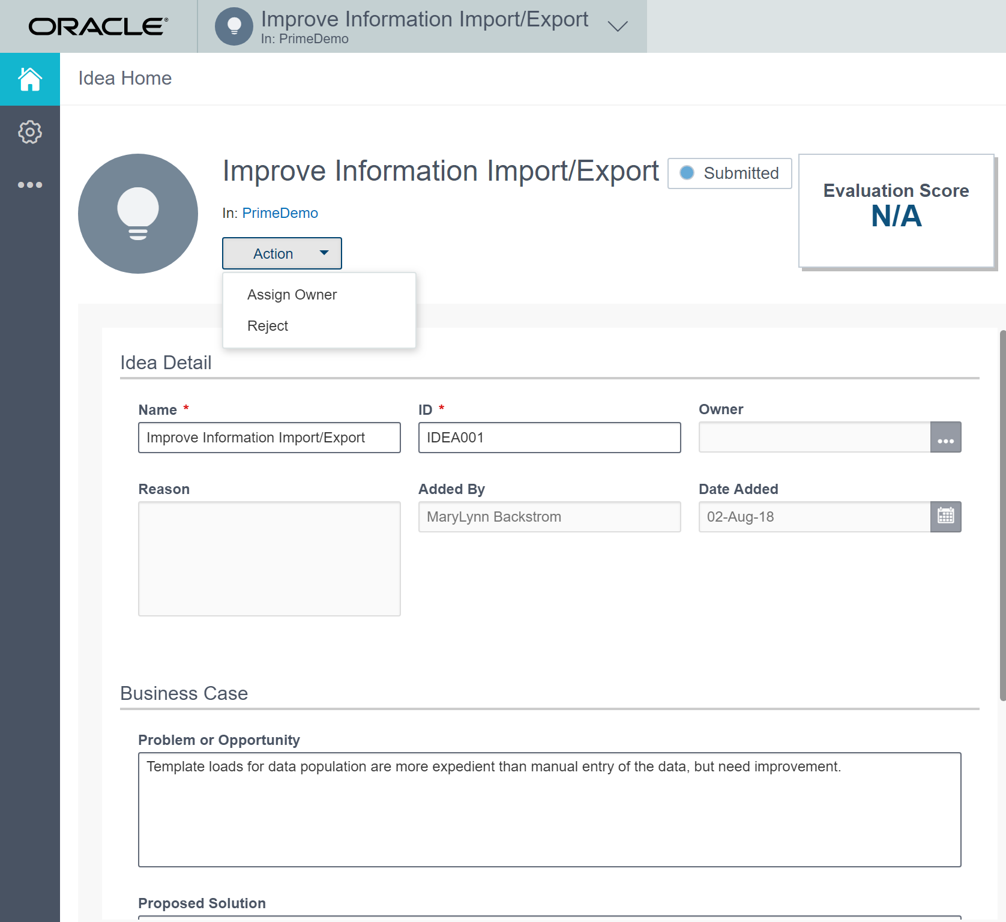
Task: Click the ellipsis menu in the sidebar
Action: tap(29, 184)
